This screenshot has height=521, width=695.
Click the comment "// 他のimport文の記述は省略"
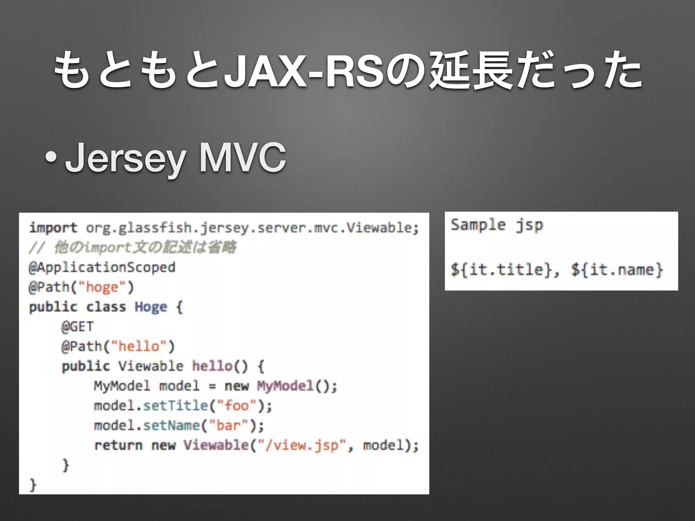[133, 247]
